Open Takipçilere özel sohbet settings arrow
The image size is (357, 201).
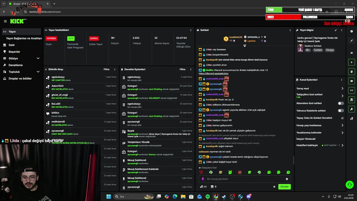click(x=342, y=96)
